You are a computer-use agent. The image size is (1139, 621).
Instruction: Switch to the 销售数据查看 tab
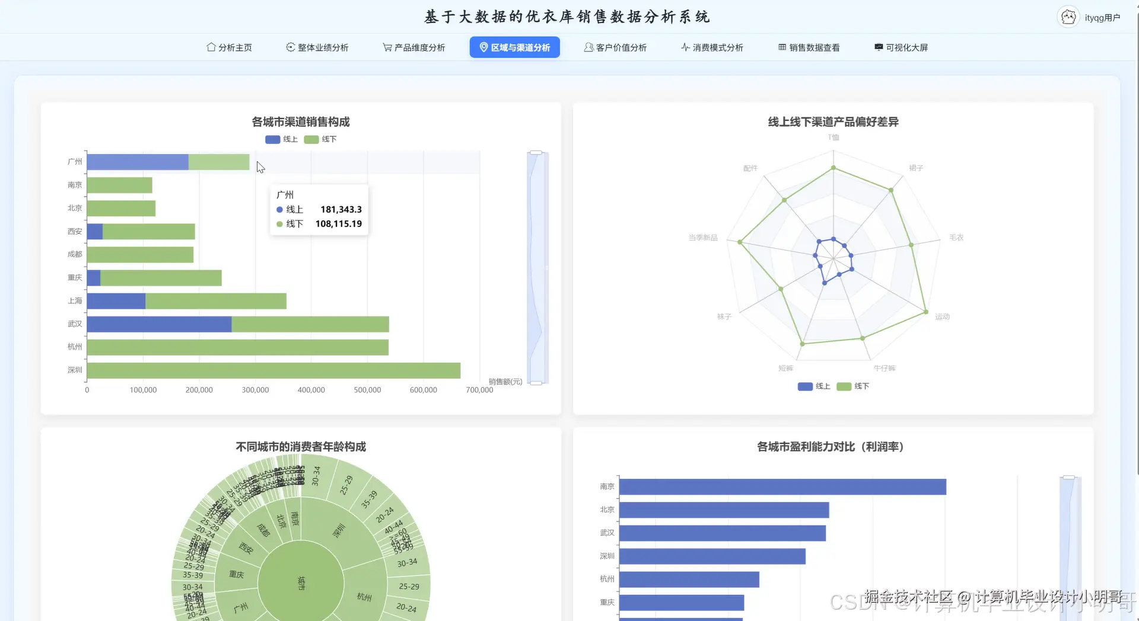pyautogui.click(x=809, y=47)
